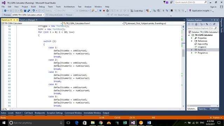The width and height of the screenshot is (224, 126).
Task: Save the current file with the Save icon
Action: click(25, 11)
